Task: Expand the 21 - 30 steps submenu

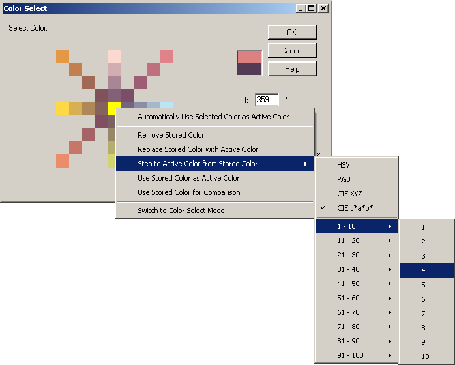Action: pyautogui.click(x=357, y=255)
